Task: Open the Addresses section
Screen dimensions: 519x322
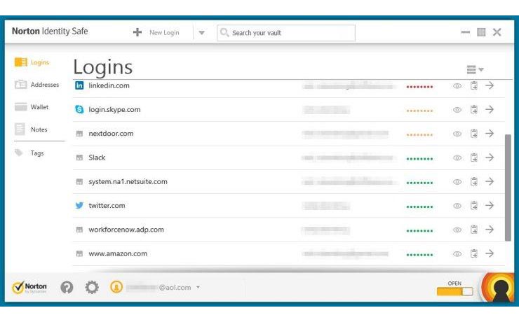Action: coord(36,85)
